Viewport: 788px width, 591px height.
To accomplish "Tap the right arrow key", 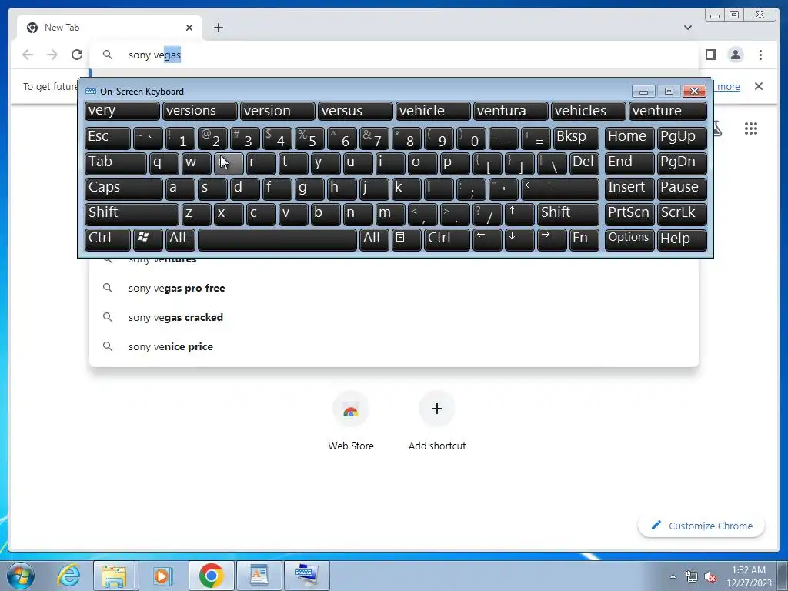I will point(551,240).
